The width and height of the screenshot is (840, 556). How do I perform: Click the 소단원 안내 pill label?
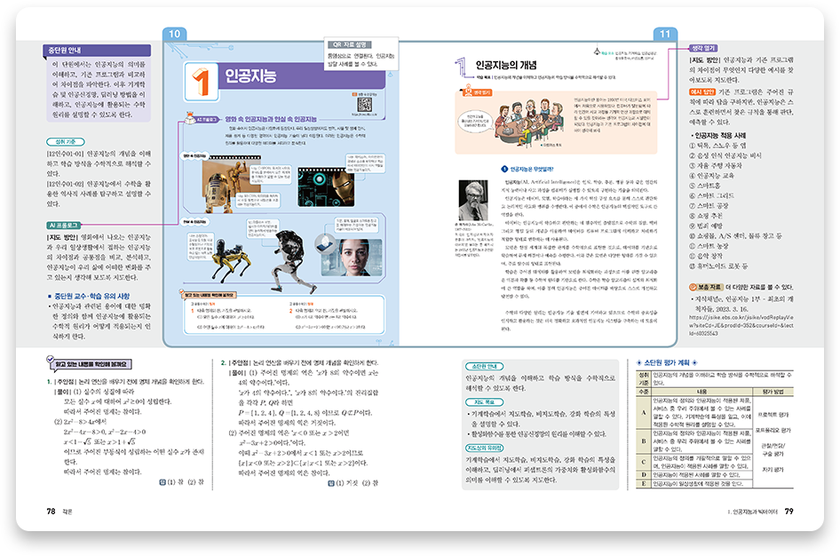(484, 367)
